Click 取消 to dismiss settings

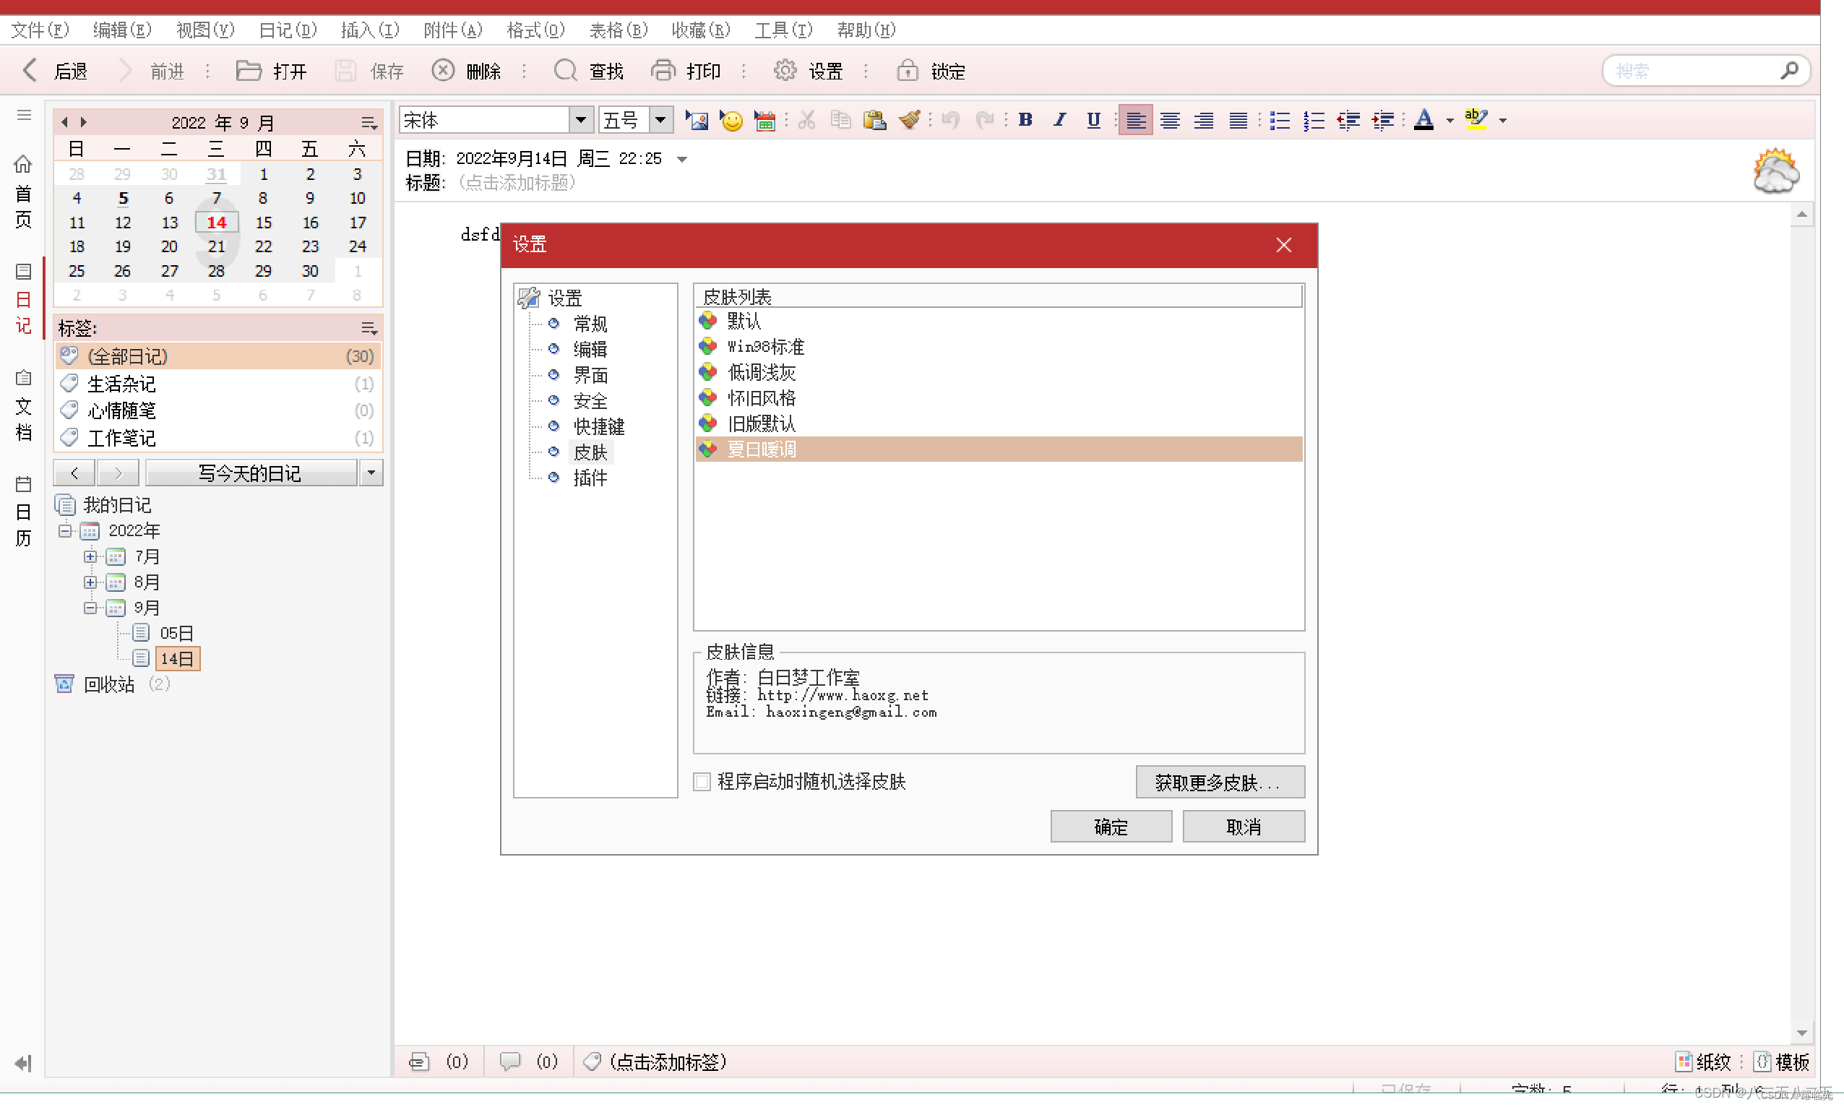tap(1244, 827)
